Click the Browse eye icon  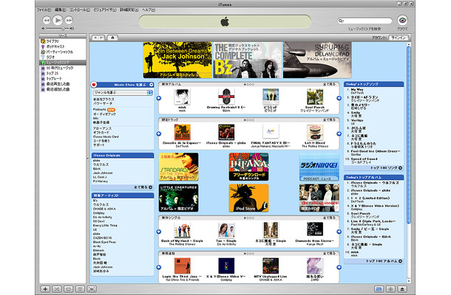(402, 21)
